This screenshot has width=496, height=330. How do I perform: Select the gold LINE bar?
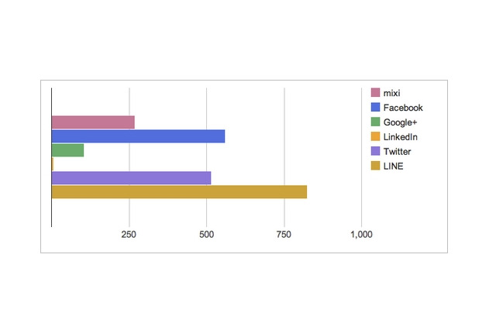(x=179, y=192)
